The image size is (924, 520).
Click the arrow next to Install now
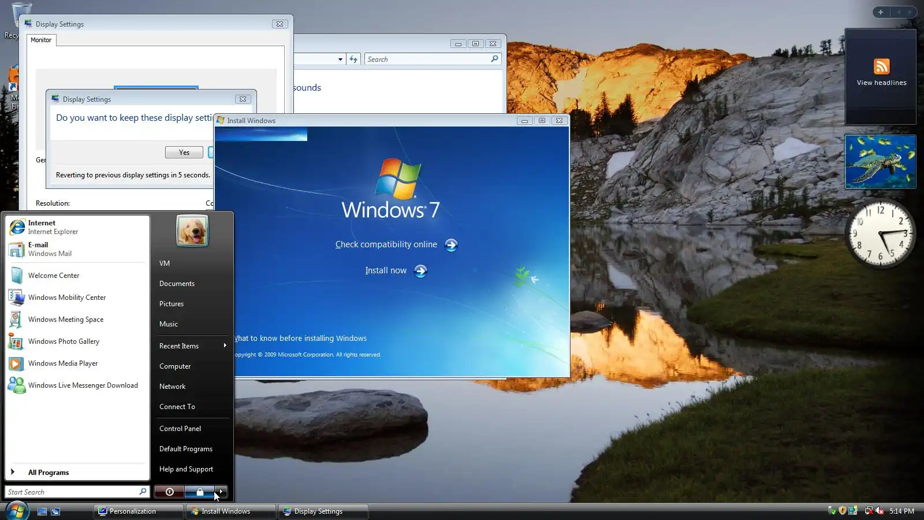coord(420,271)
